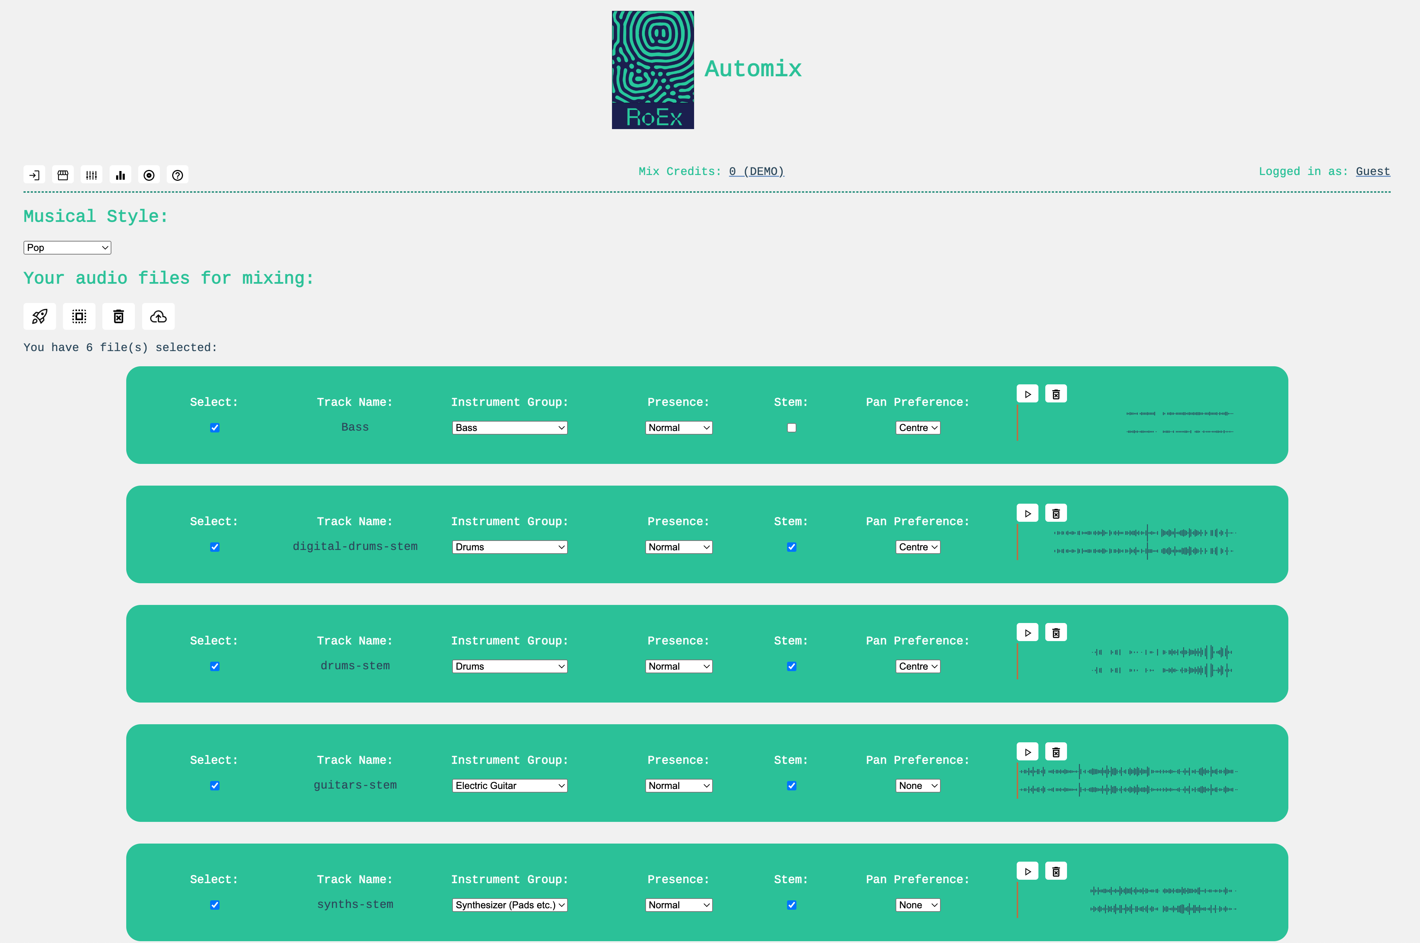This screenshot has width=1420, height=943.
Task: Launch mix with the rocket icon
Action: [x=40, y=316]
